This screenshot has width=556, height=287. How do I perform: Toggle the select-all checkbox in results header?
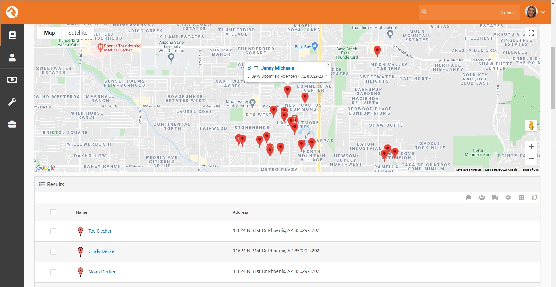53,212
